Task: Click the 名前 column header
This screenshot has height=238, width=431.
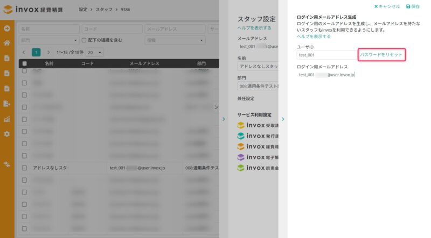Action: tap(49, 63)
